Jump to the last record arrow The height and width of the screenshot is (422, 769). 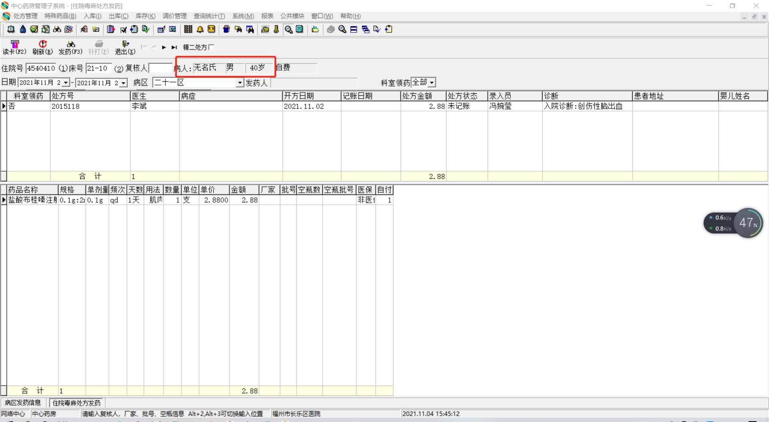click(174, 47)
